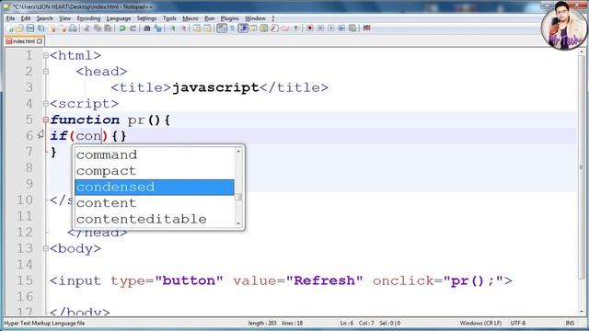Click the ABC spell check icon
This screenshot has width=589, height=331.
coord(366,29)
